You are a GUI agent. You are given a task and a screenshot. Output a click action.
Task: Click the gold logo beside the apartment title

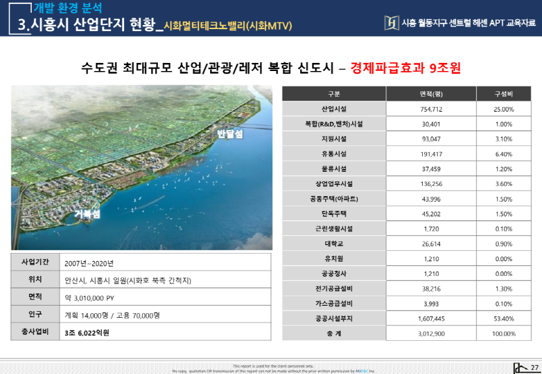pos(390,23)
